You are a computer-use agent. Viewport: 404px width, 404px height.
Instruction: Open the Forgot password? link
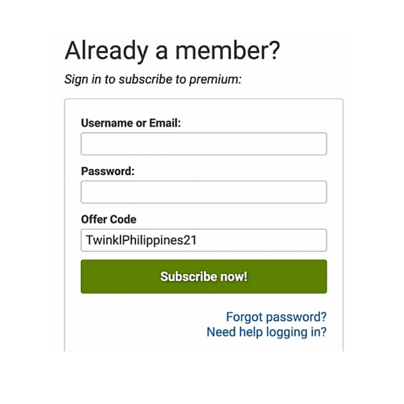[x=276, y=317]
